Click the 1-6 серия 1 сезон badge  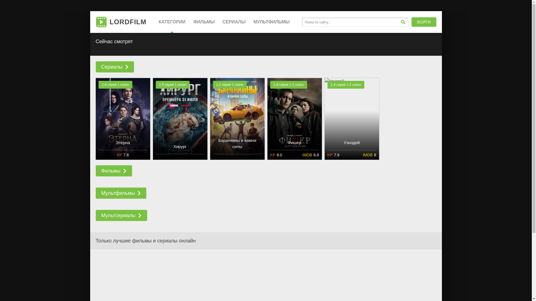click(x=115, y=85)
